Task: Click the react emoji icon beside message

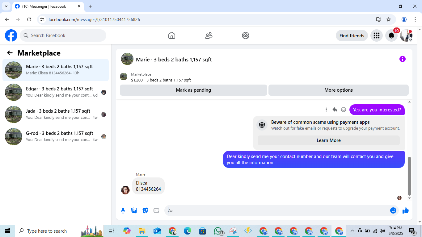Action: coord(344,110)
